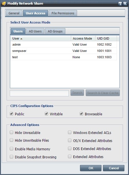129x175 pixels.
Task: Check DOS Extended Attributes
Action: (70, 148)
